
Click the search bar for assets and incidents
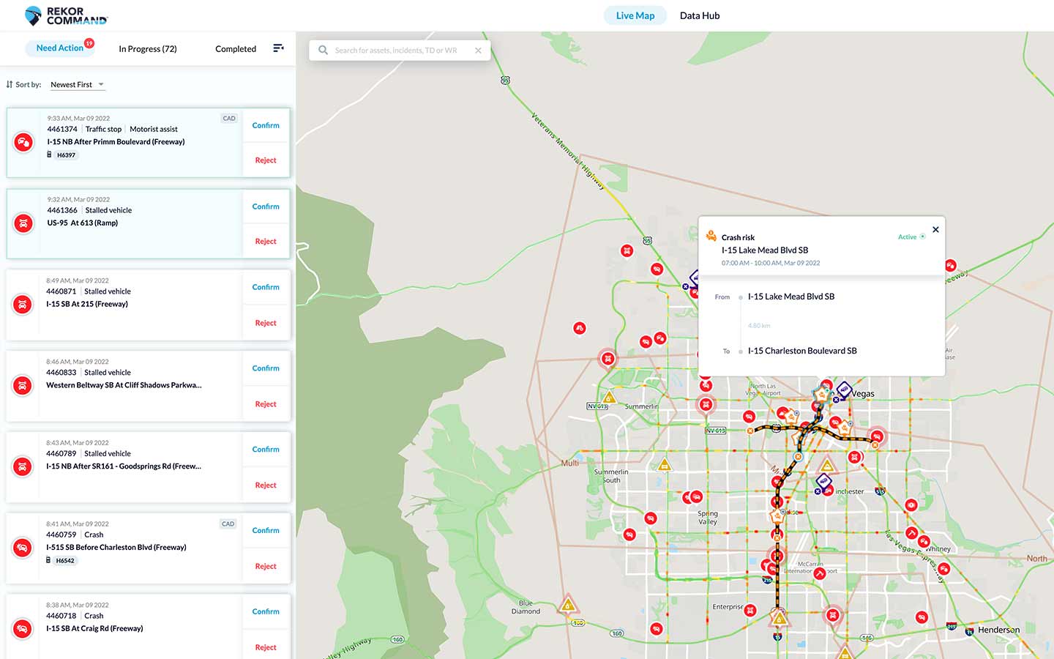[399, 50]
